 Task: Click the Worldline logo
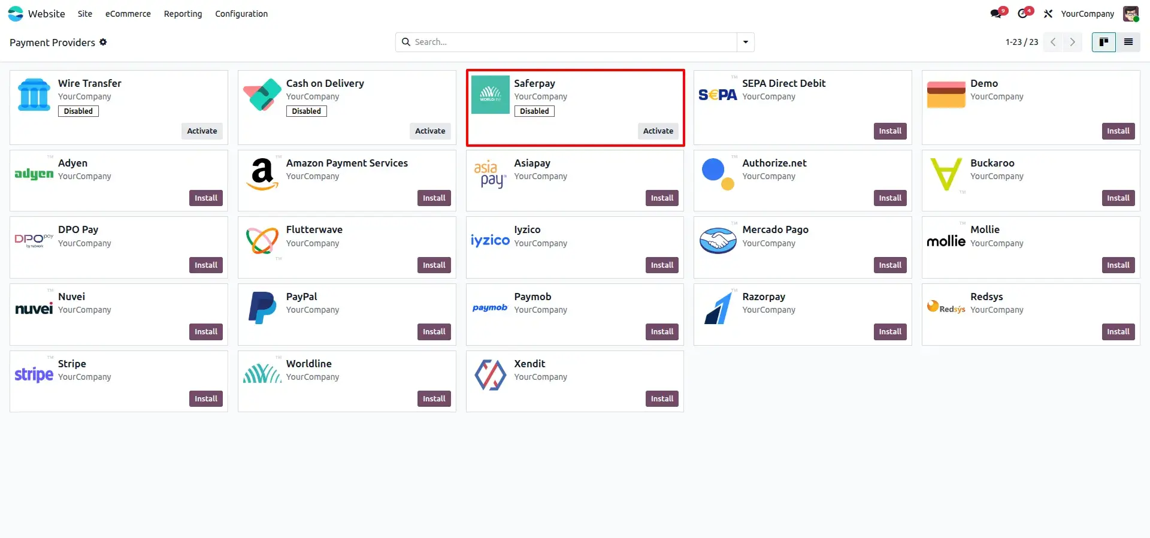pos(262,374)
